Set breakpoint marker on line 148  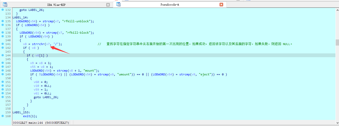pyautogui.click(x=3, y=71)
